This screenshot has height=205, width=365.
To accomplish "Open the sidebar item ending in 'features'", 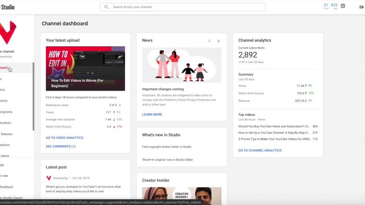I will pyautogui.click(x=6, y=134).
